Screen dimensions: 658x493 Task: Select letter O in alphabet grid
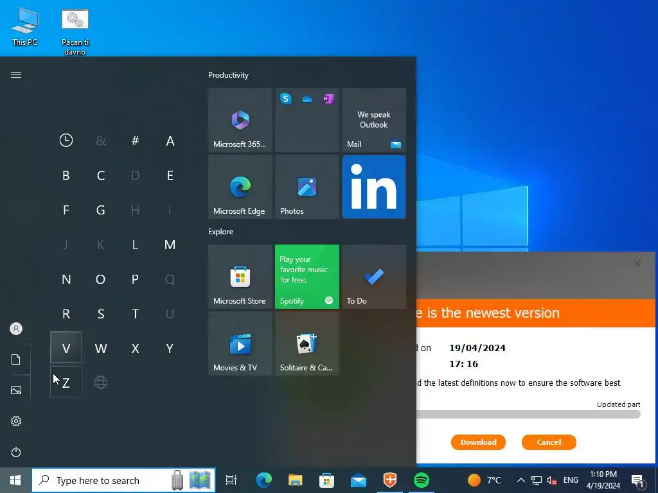click(101, 279)
